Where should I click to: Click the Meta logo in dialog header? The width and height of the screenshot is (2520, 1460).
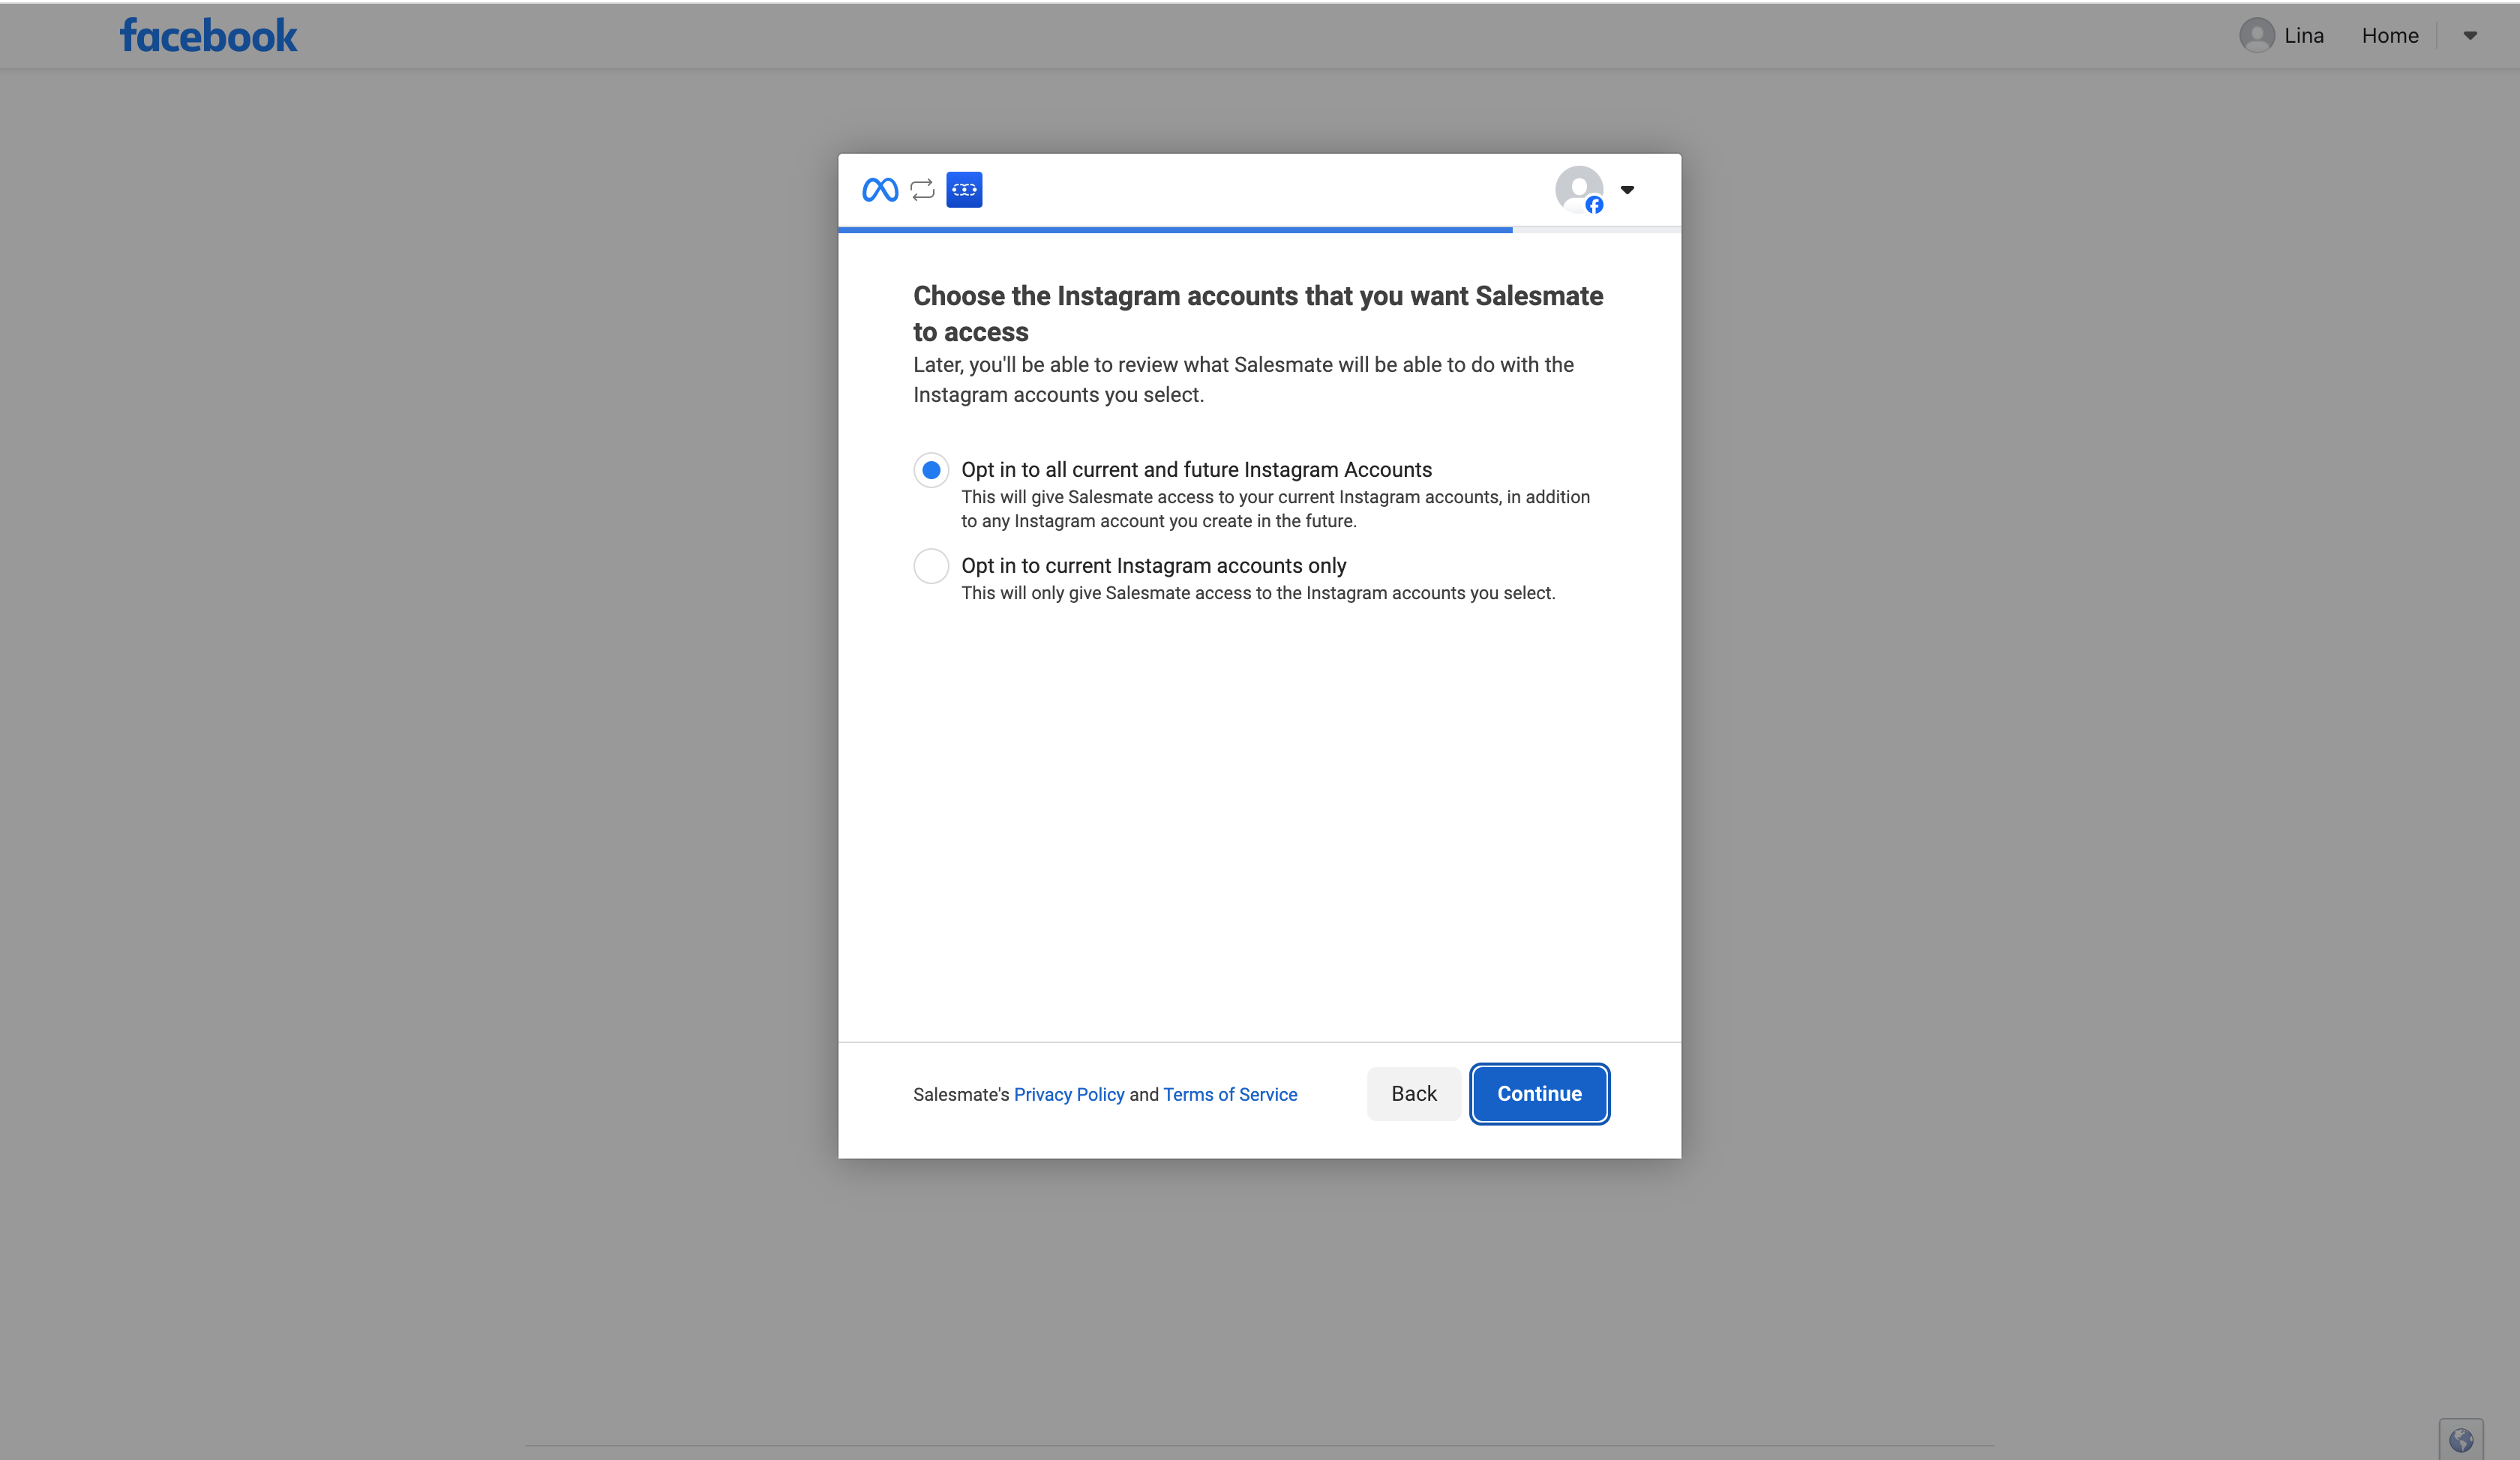[880, 190]
